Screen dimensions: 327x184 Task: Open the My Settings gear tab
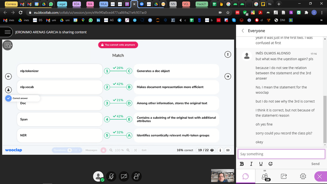[x=303, y=177]
